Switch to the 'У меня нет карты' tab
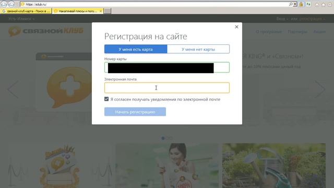Screen dimensions: 334x188 [198, 49]
